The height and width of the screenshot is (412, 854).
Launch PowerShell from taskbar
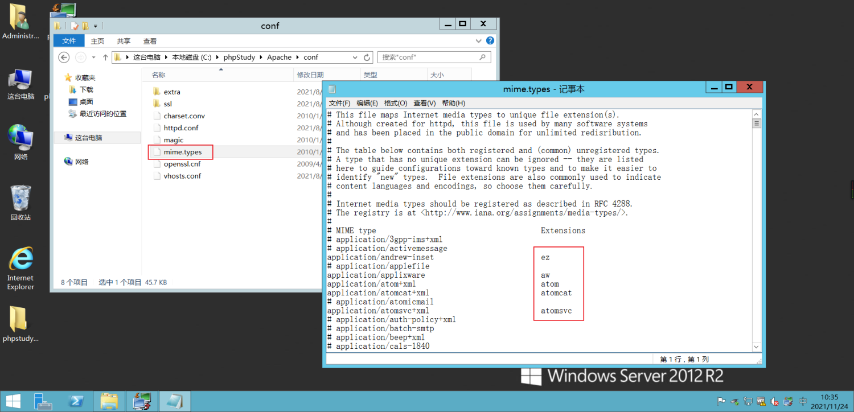76,401
